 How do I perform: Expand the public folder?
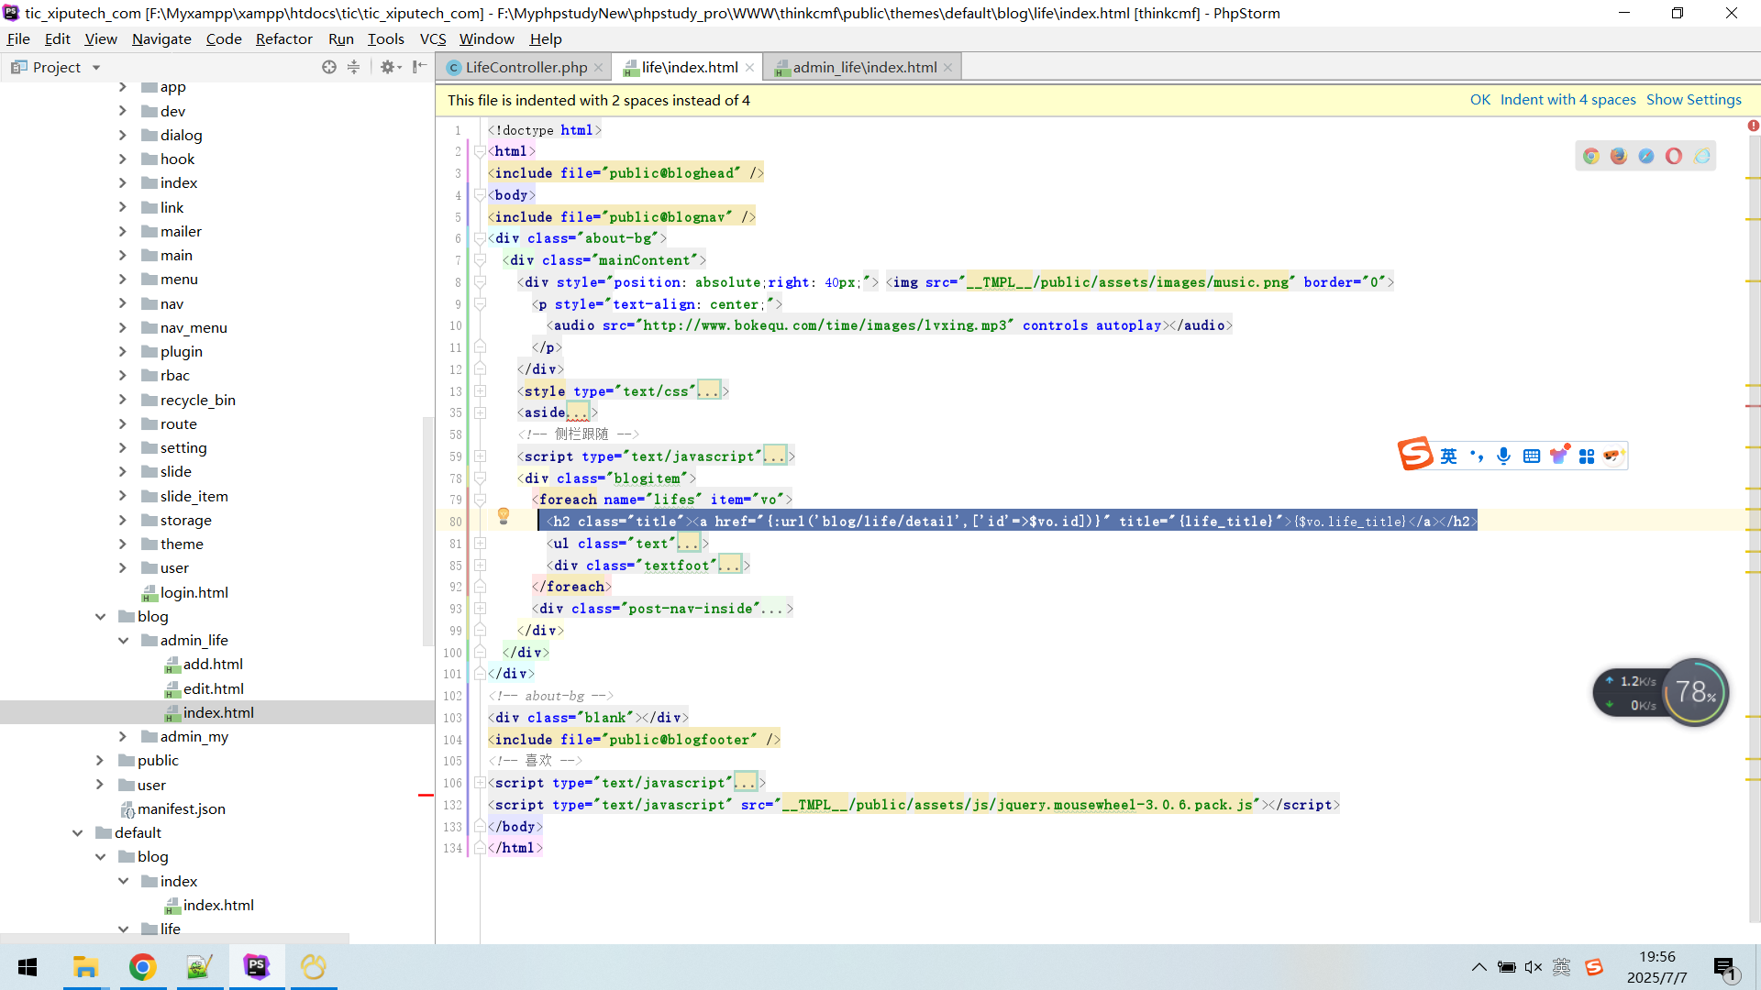(101, 760)
